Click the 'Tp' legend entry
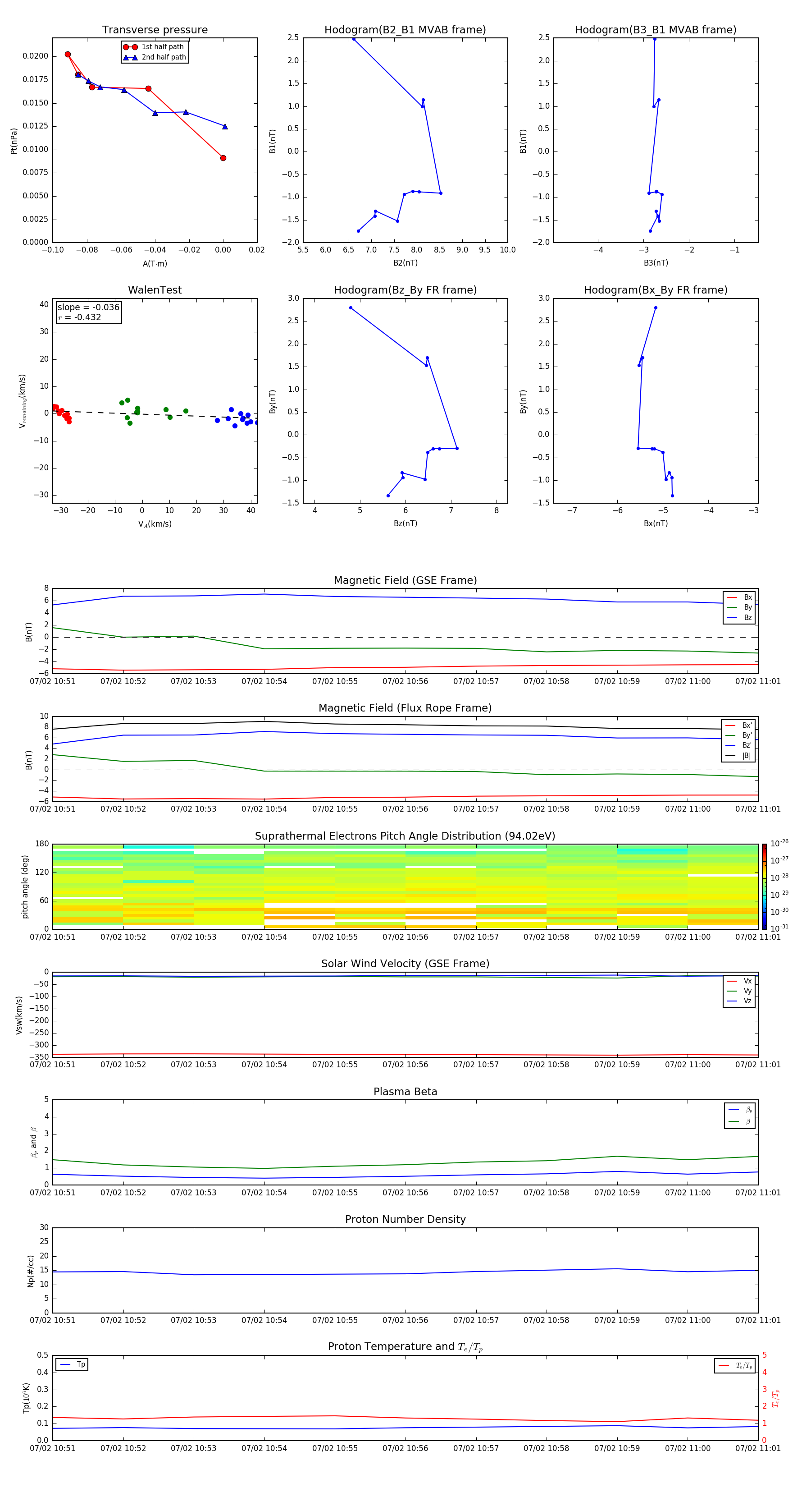 72,1364
